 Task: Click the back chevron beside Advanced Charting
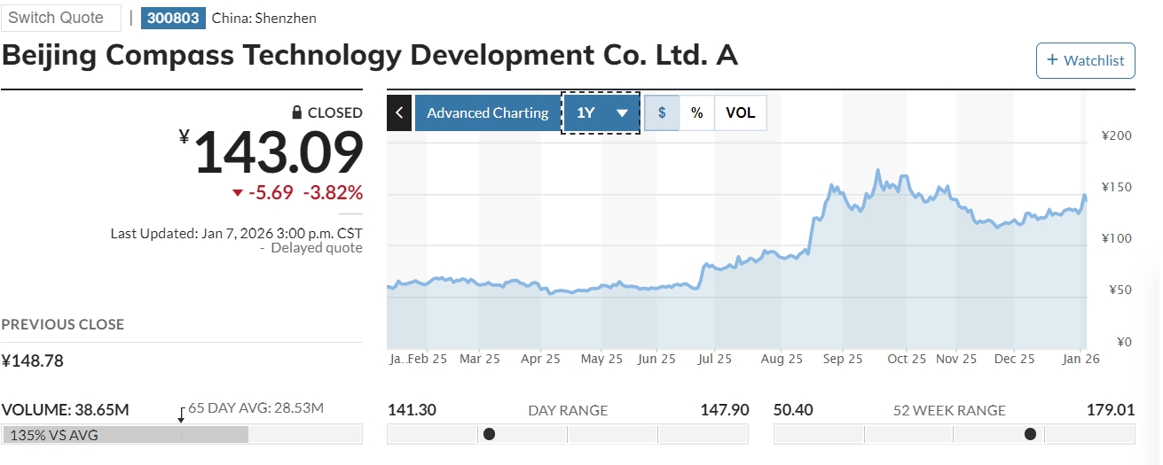click(x=399, y=113)
